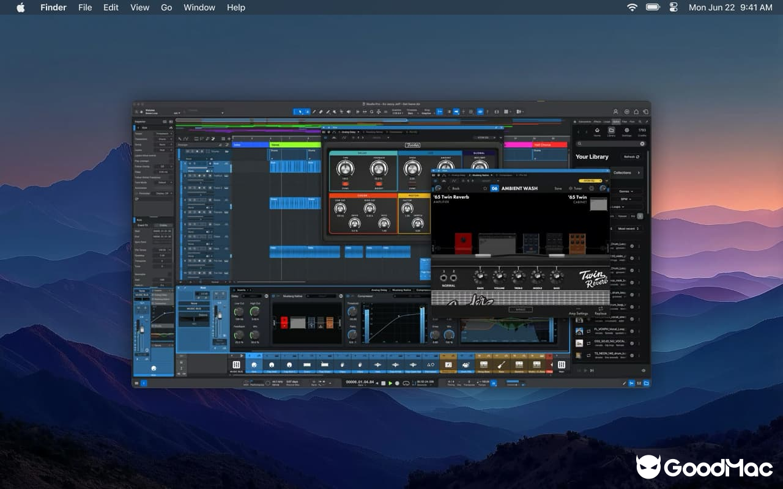
Task: Click the transport Record button
Action: (397, 383)
